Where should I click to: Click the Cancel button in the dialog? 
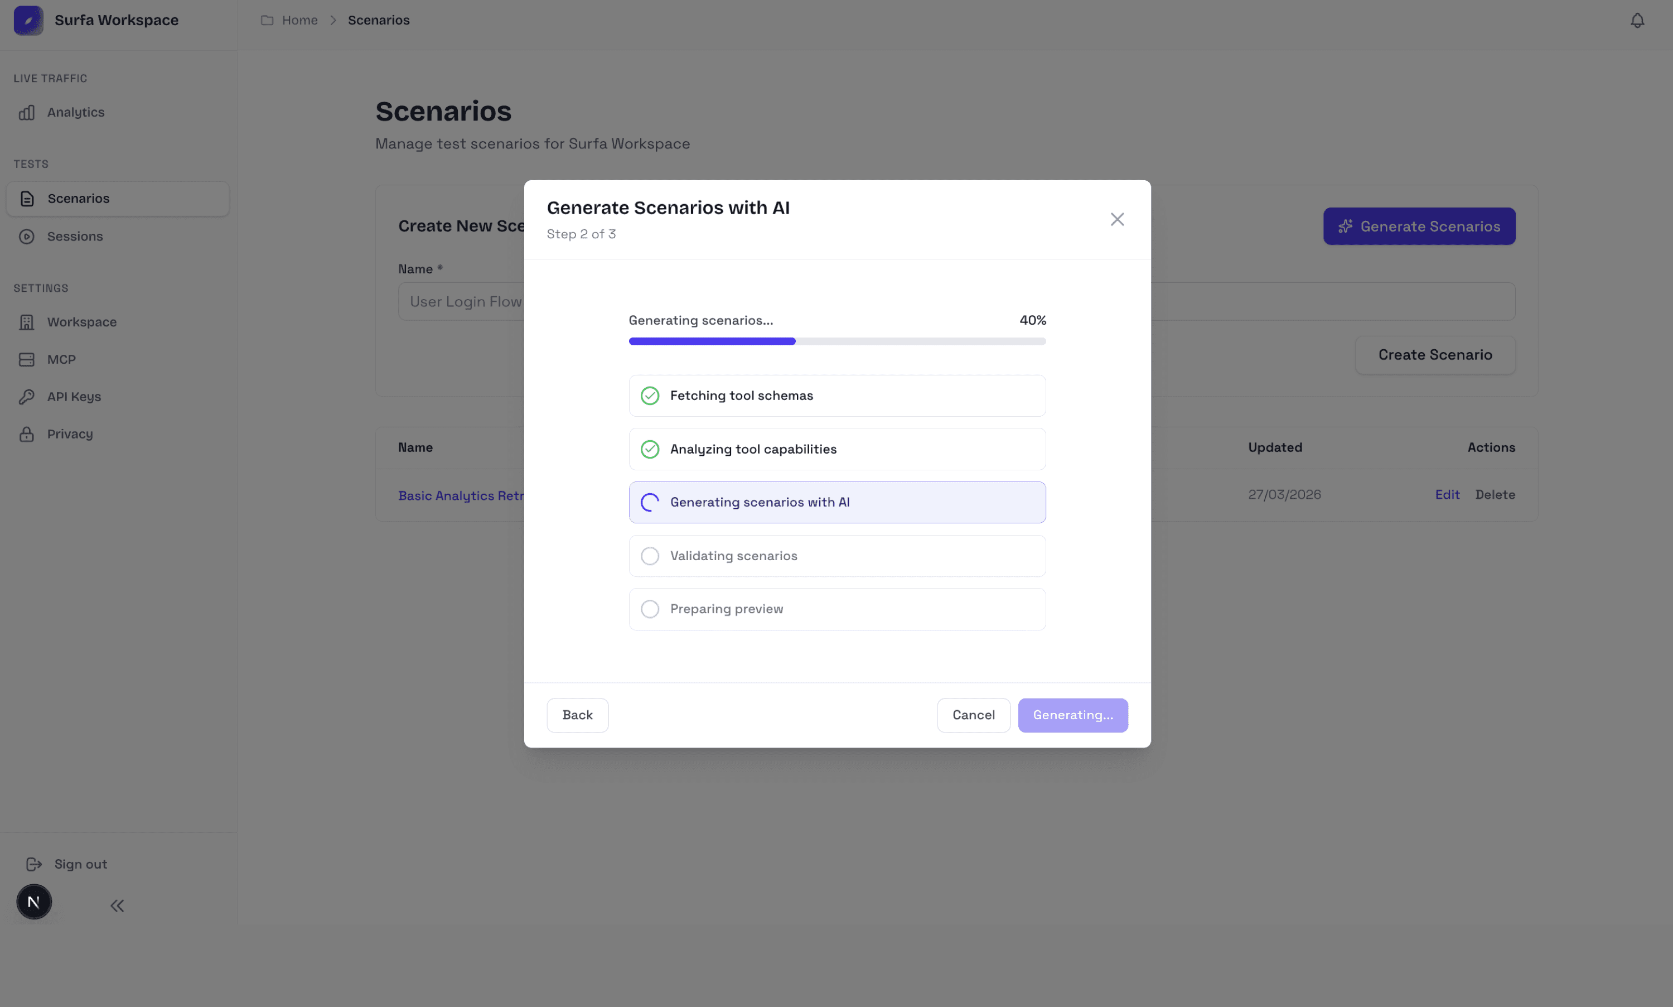973,715
